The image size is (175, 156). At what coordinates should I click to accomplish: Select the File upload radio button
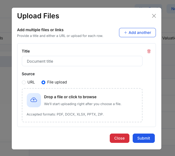point(43,82)
